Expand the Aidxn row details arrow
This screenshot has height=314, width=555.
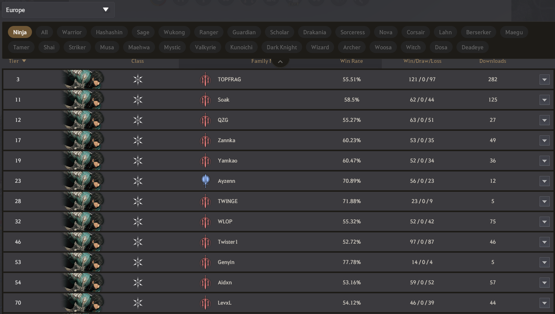pos(544,283)
